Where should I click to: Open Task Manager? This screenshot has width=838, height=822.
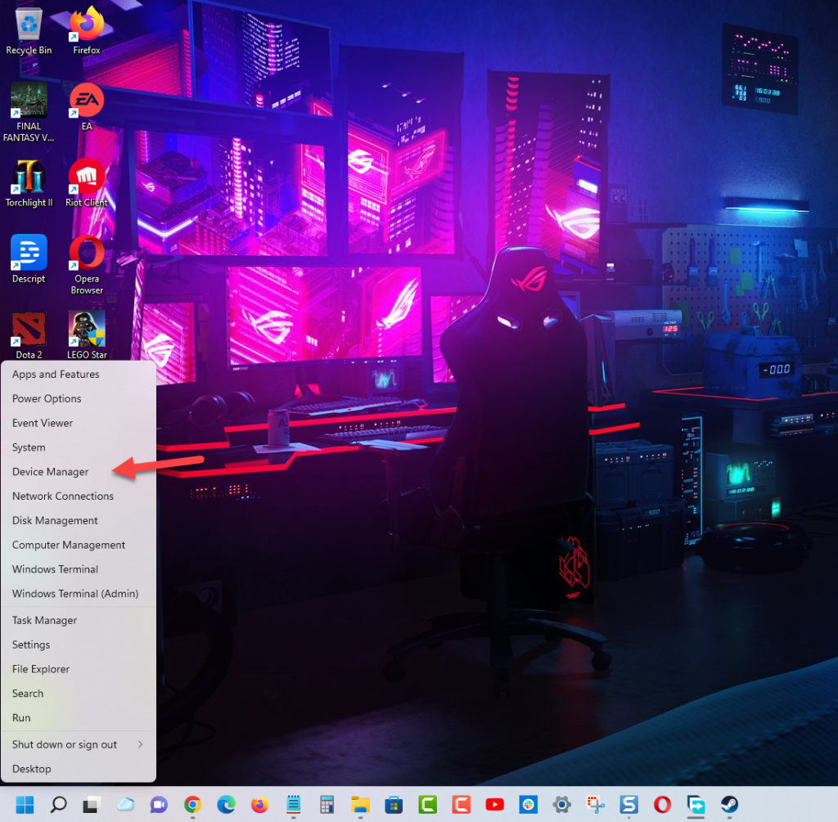click(44, 620)
